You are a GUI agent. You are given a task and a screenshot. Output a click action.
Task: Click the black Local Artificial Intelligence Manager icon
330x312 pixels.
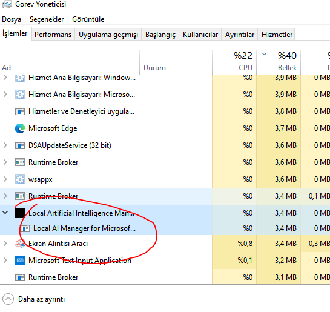(20, 213)
